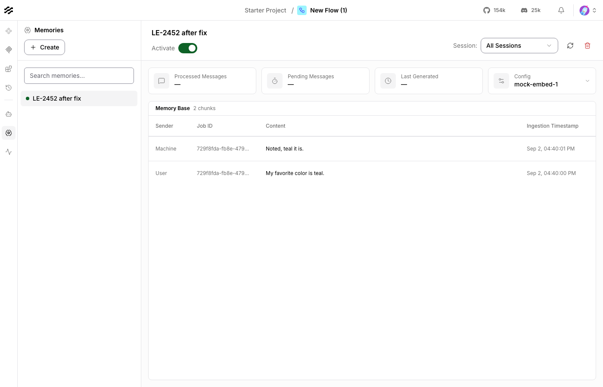Delete memory with red trash icon
This screenshot has width=603, height=387.
click(x=587, y=46)
